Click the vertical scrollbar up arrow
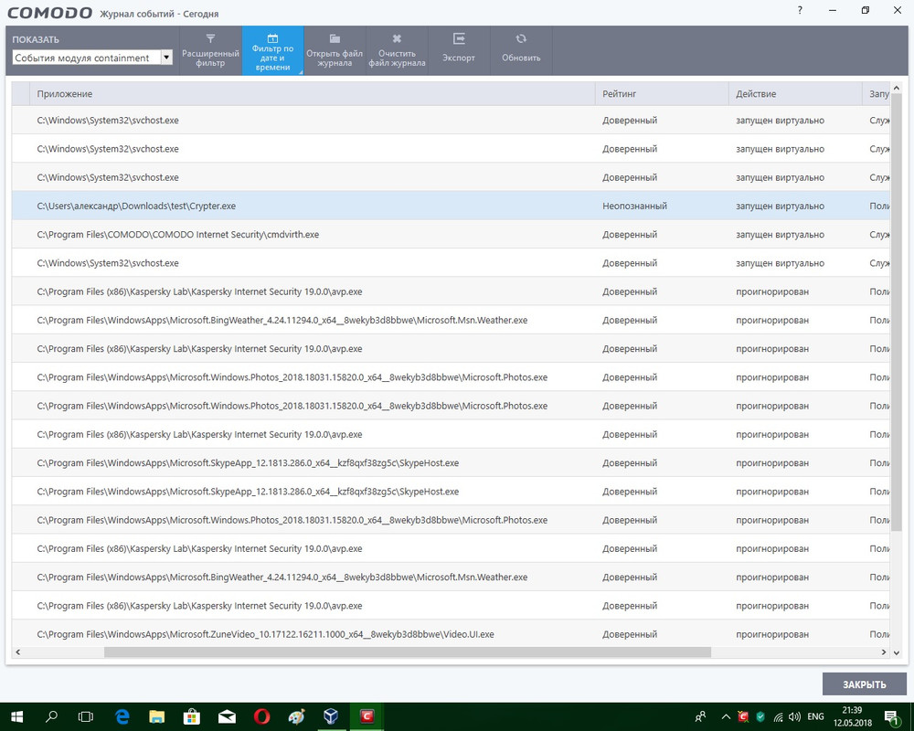Image resolution: width=914 pixels, height=731 pixels. pos(897,88)
